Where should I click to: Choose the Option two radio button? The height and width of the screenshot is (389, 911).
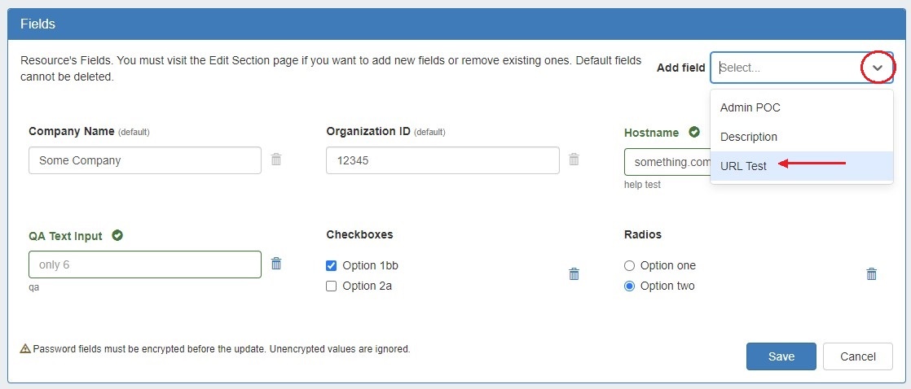pos(629,286)
